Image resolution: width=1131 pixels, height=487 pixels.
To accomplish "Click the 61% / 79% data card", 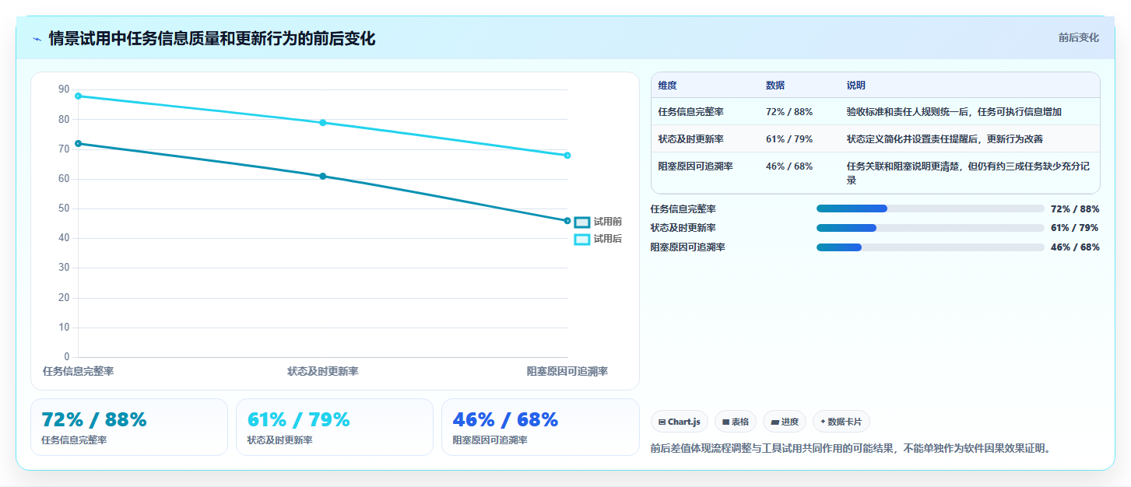I will tap(335, 427).
